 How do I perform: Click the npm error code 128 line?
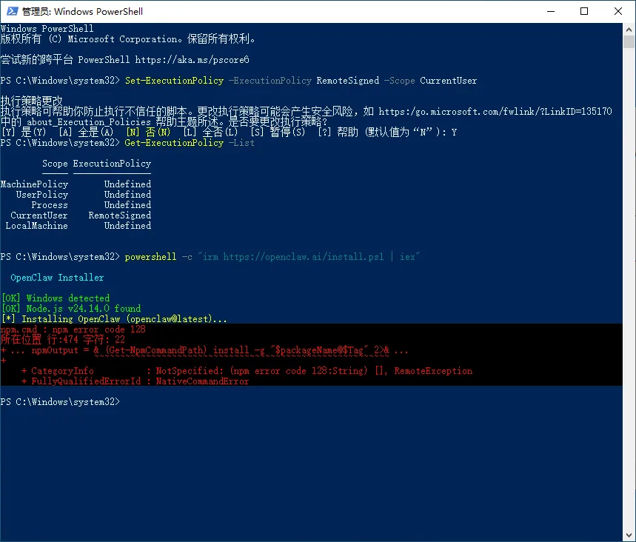click(73, 329)
